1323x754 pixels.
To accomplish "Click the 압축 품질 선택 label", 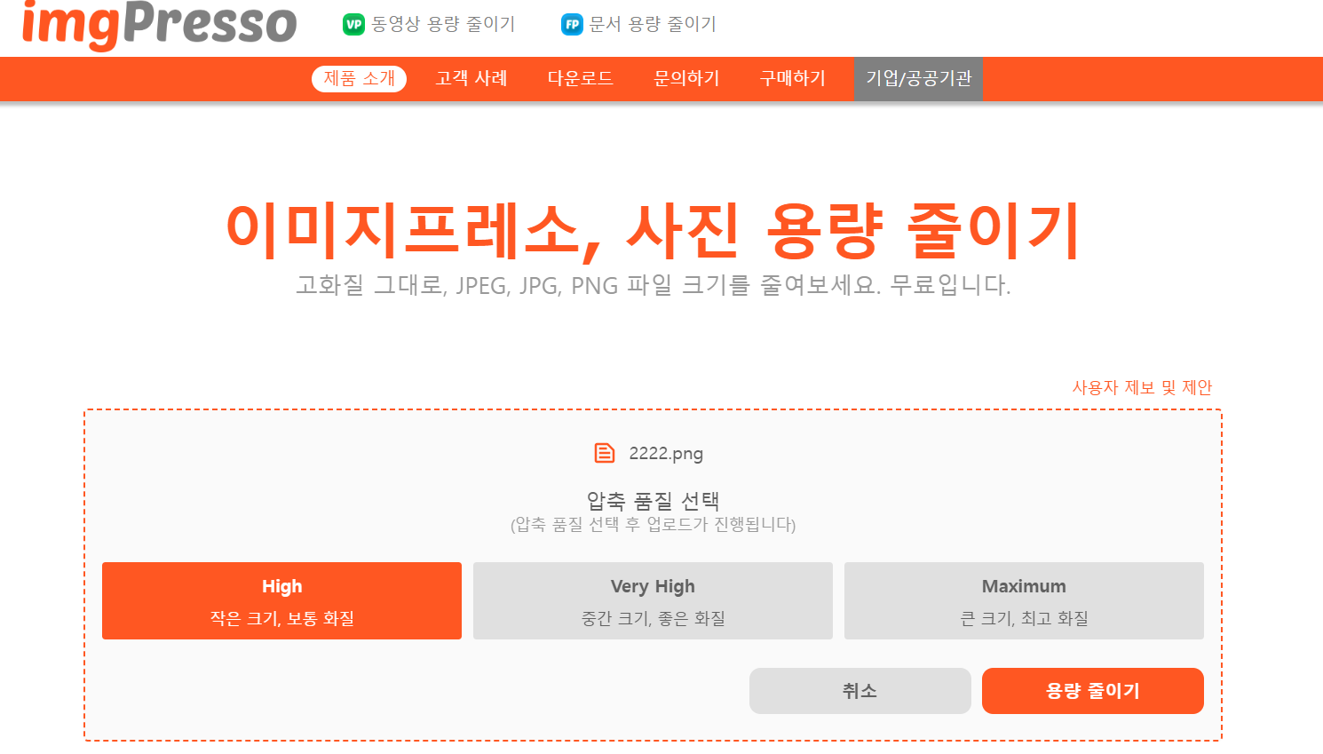I will [x=653, y=501].
